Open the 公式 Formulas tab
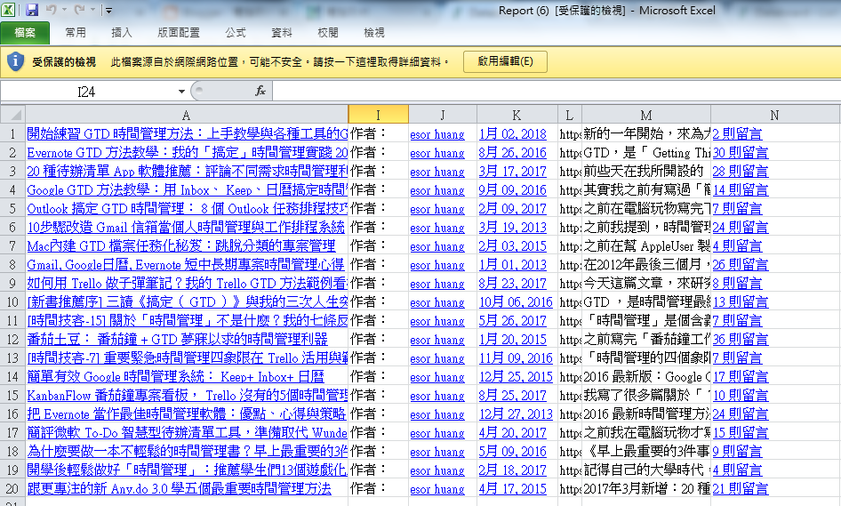The height and width of the screenshot is (506, 841). pos(235,33)
